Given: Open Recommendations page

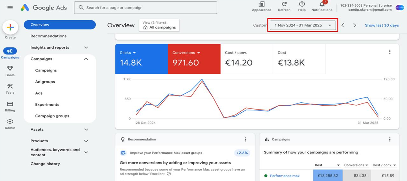Looking at the screenshot, I should click(x=48, y=36).
